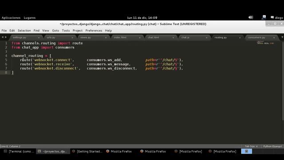This screenshot has height=160, width=284.
Task: Open the Project menu
Action: [x=78, y=31]
